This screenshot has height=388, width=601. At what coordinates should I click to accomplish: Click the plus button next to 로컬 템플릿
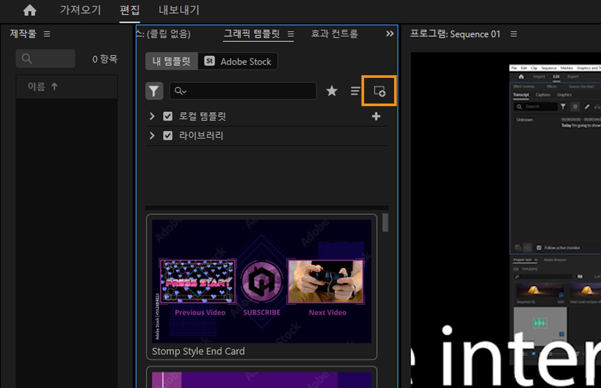click(376, 116)
